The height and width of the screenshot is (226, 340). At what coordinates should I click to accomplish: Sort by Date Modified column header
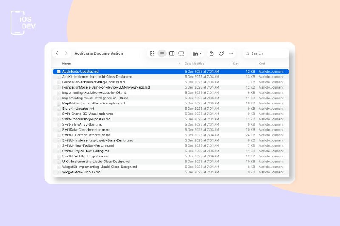(x=195, y=64)
